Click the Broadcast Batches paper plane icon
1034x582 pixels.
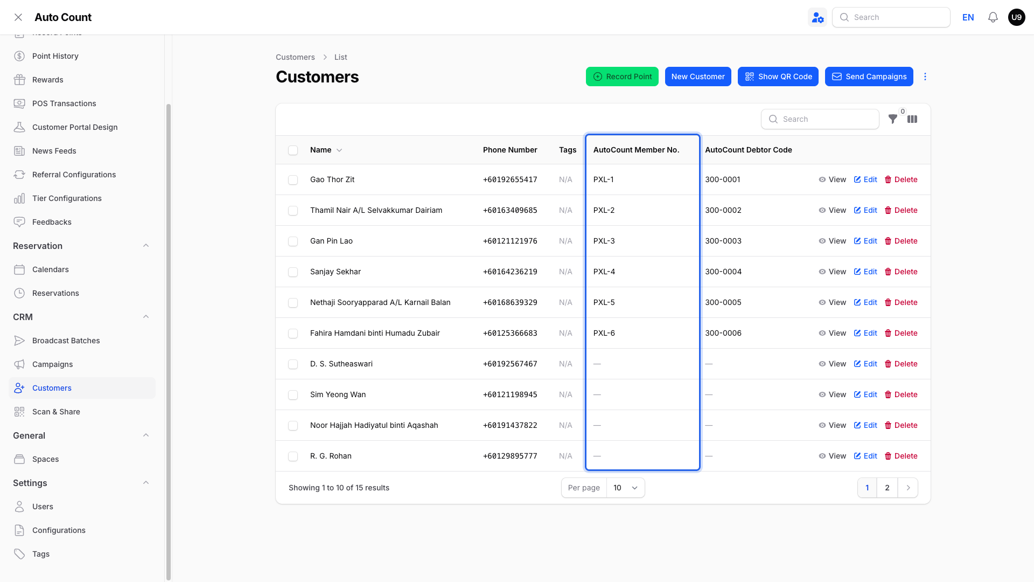coord(19,341)
